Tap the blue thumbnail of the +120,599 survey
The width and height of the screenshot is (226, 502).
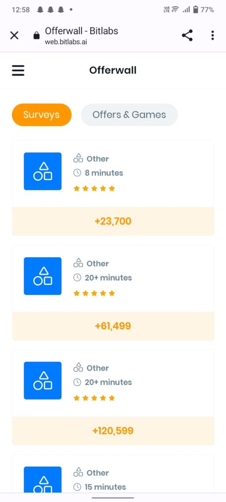pyautogui.click(x=43, y=380)
